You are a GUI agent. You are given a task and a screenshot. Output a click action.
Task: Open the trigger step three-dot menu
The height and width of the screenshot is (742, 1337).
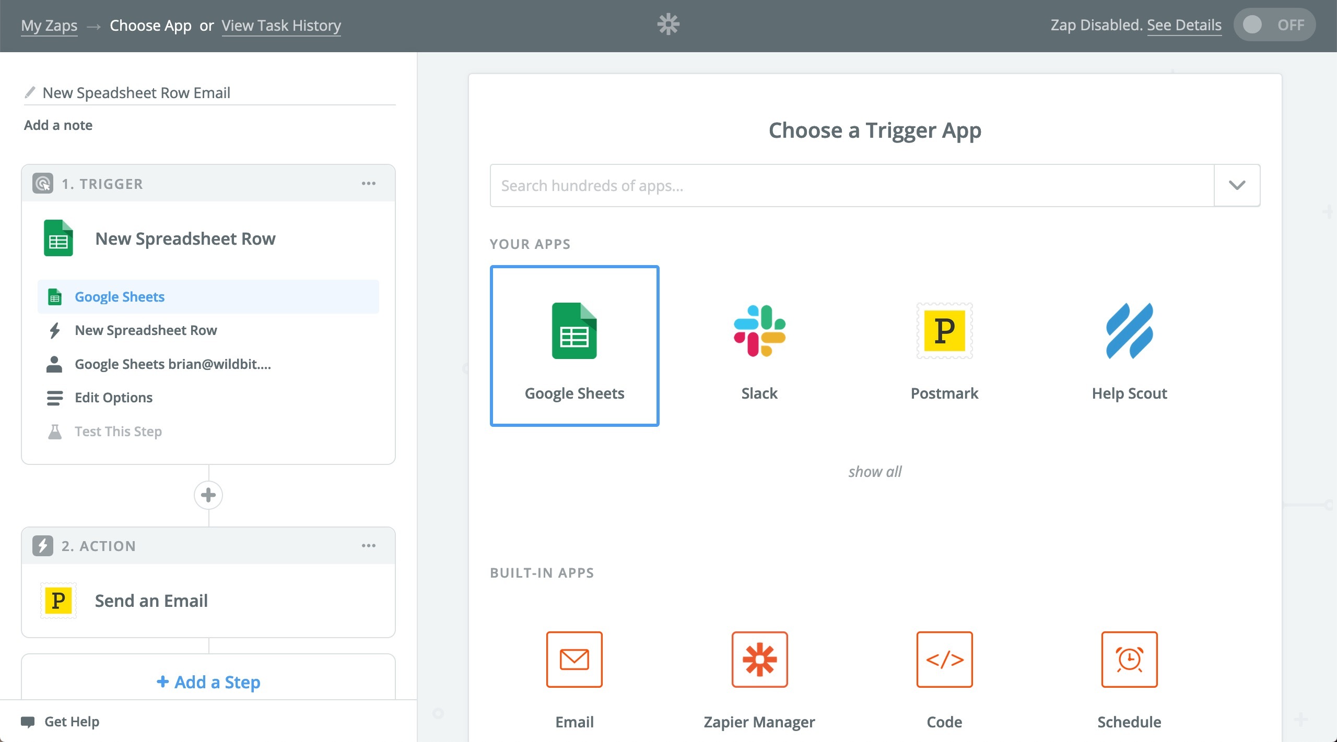369,184
